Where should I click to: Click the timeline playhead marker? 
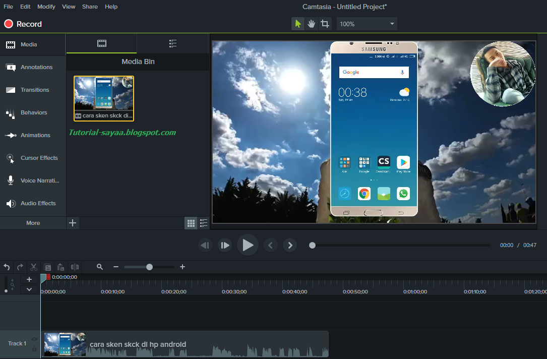click(43, 278)
